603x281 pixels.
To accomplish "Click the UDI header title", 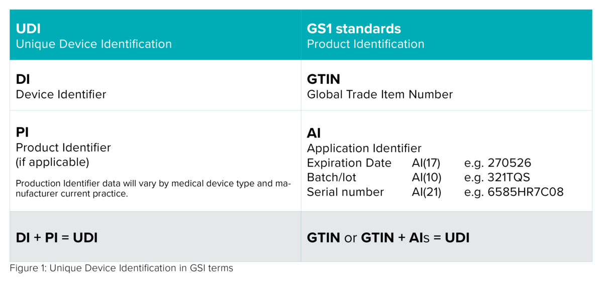I will [28, 29].
